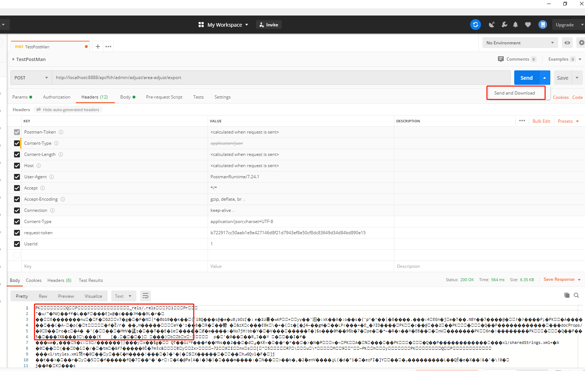This screenshot has height=371, width=585.
Task: Show info for Connection header
Action: point(52,210)
